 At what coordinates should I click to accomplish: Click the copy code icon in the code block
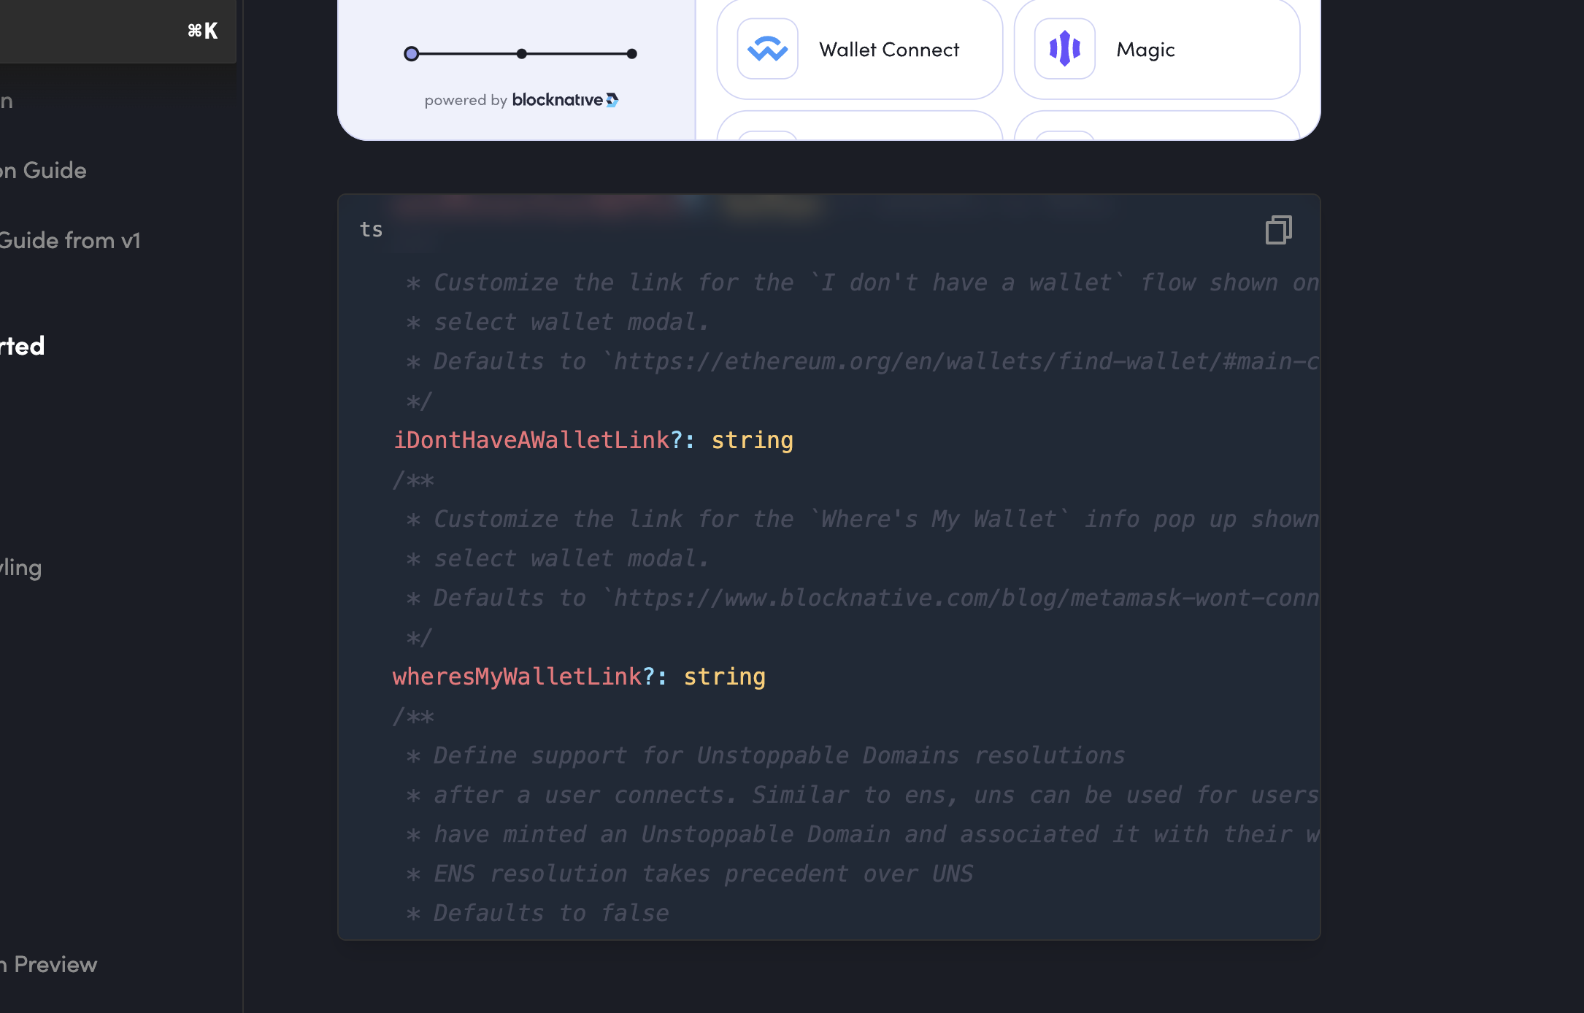(1278, 230)
